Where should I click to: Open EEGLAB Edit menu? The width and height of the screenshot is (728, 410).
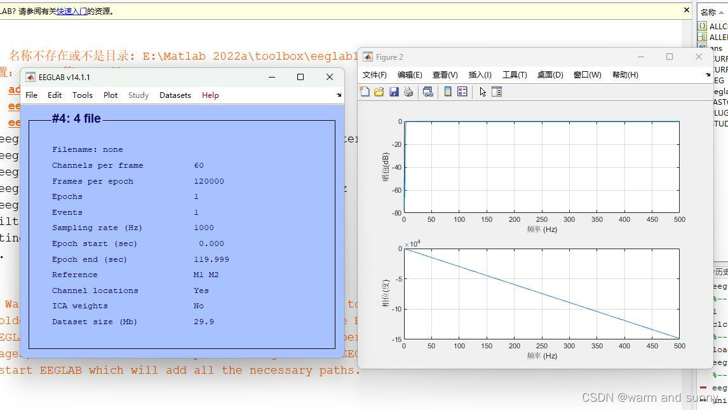tap(55, 95)
